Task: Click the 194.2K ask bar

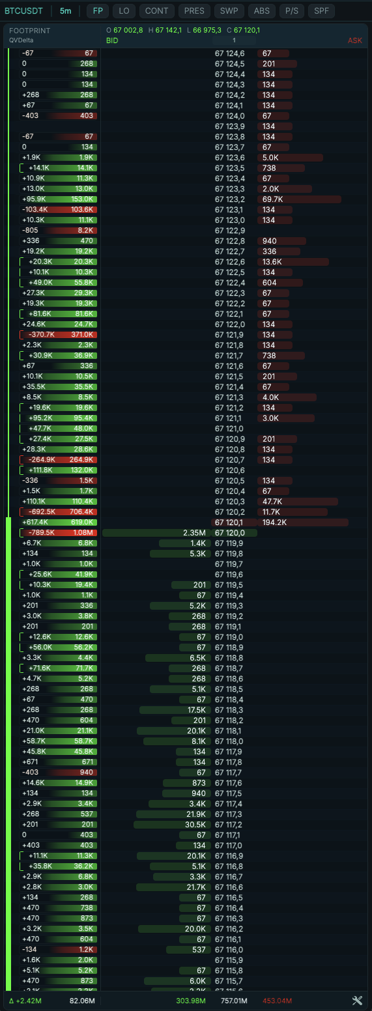Action: [304, 522]
